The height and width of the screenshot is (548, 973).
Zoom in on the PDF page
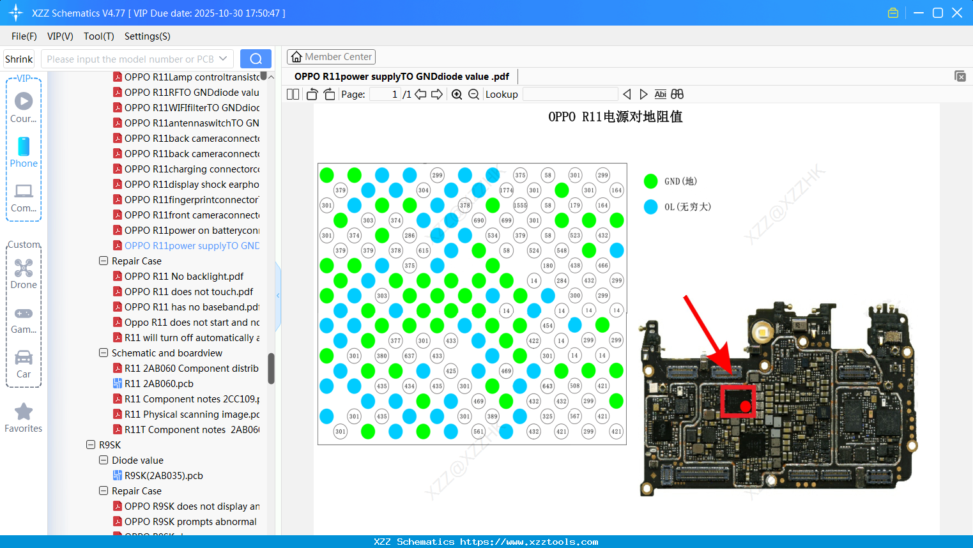pos(457,94)
